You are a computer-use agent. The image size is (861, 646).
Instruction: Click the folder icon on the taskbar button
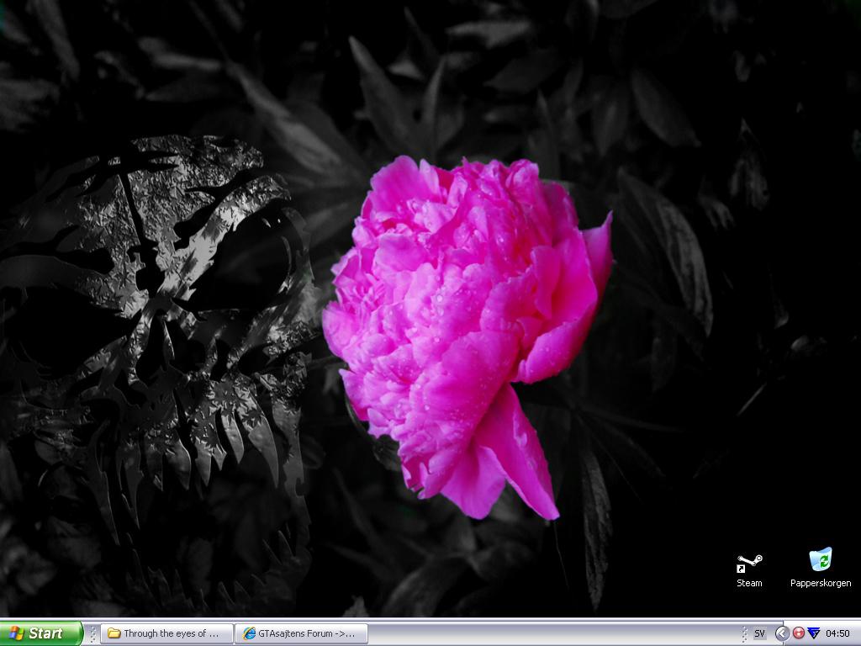pyautogui.click(x=114, y=633)
